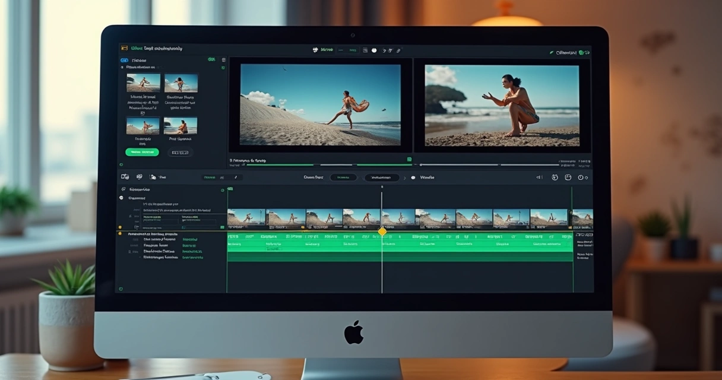
Task: Click the square icon right of the speaker icon
Action: tap(555, 178)
